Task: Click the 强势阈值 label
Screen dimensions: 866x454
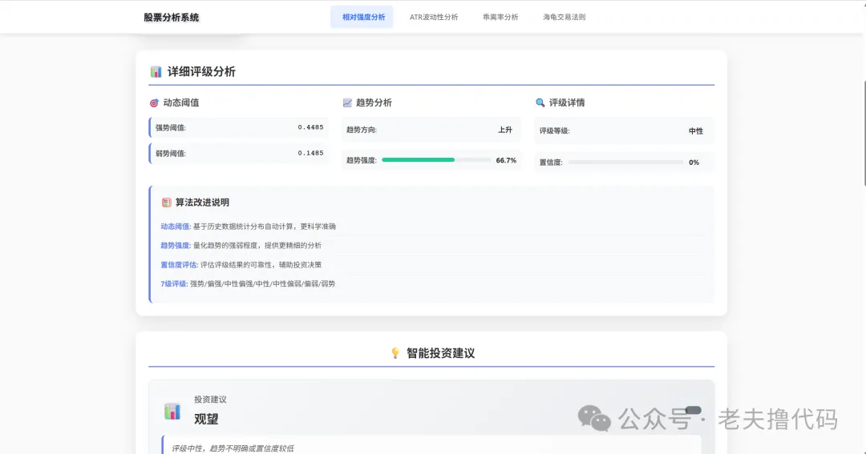Action: pyautogui.click(x=171, y=127)
